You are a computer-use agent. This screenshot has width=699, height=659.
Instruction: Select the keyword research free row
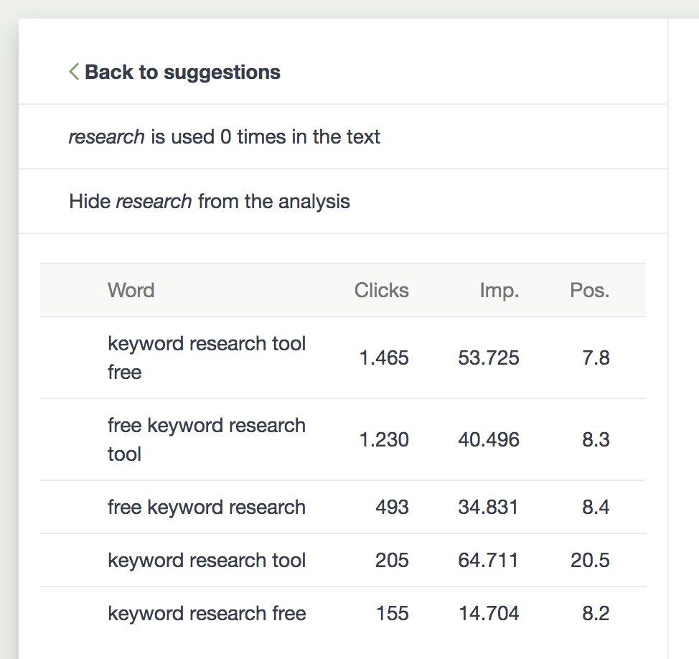[x=207, y=613]
